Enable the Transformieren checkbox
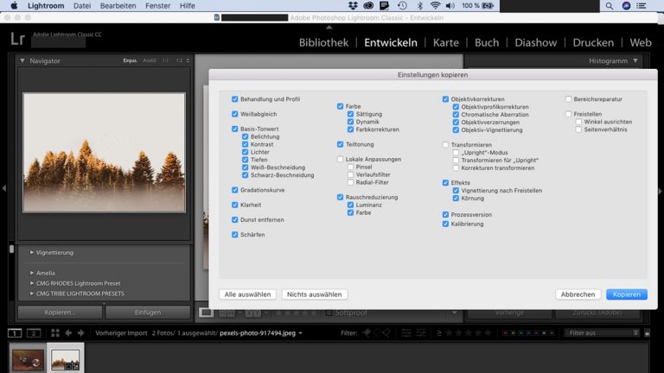The width and height of the screenshot is (664, 373). tap(446, 145)
